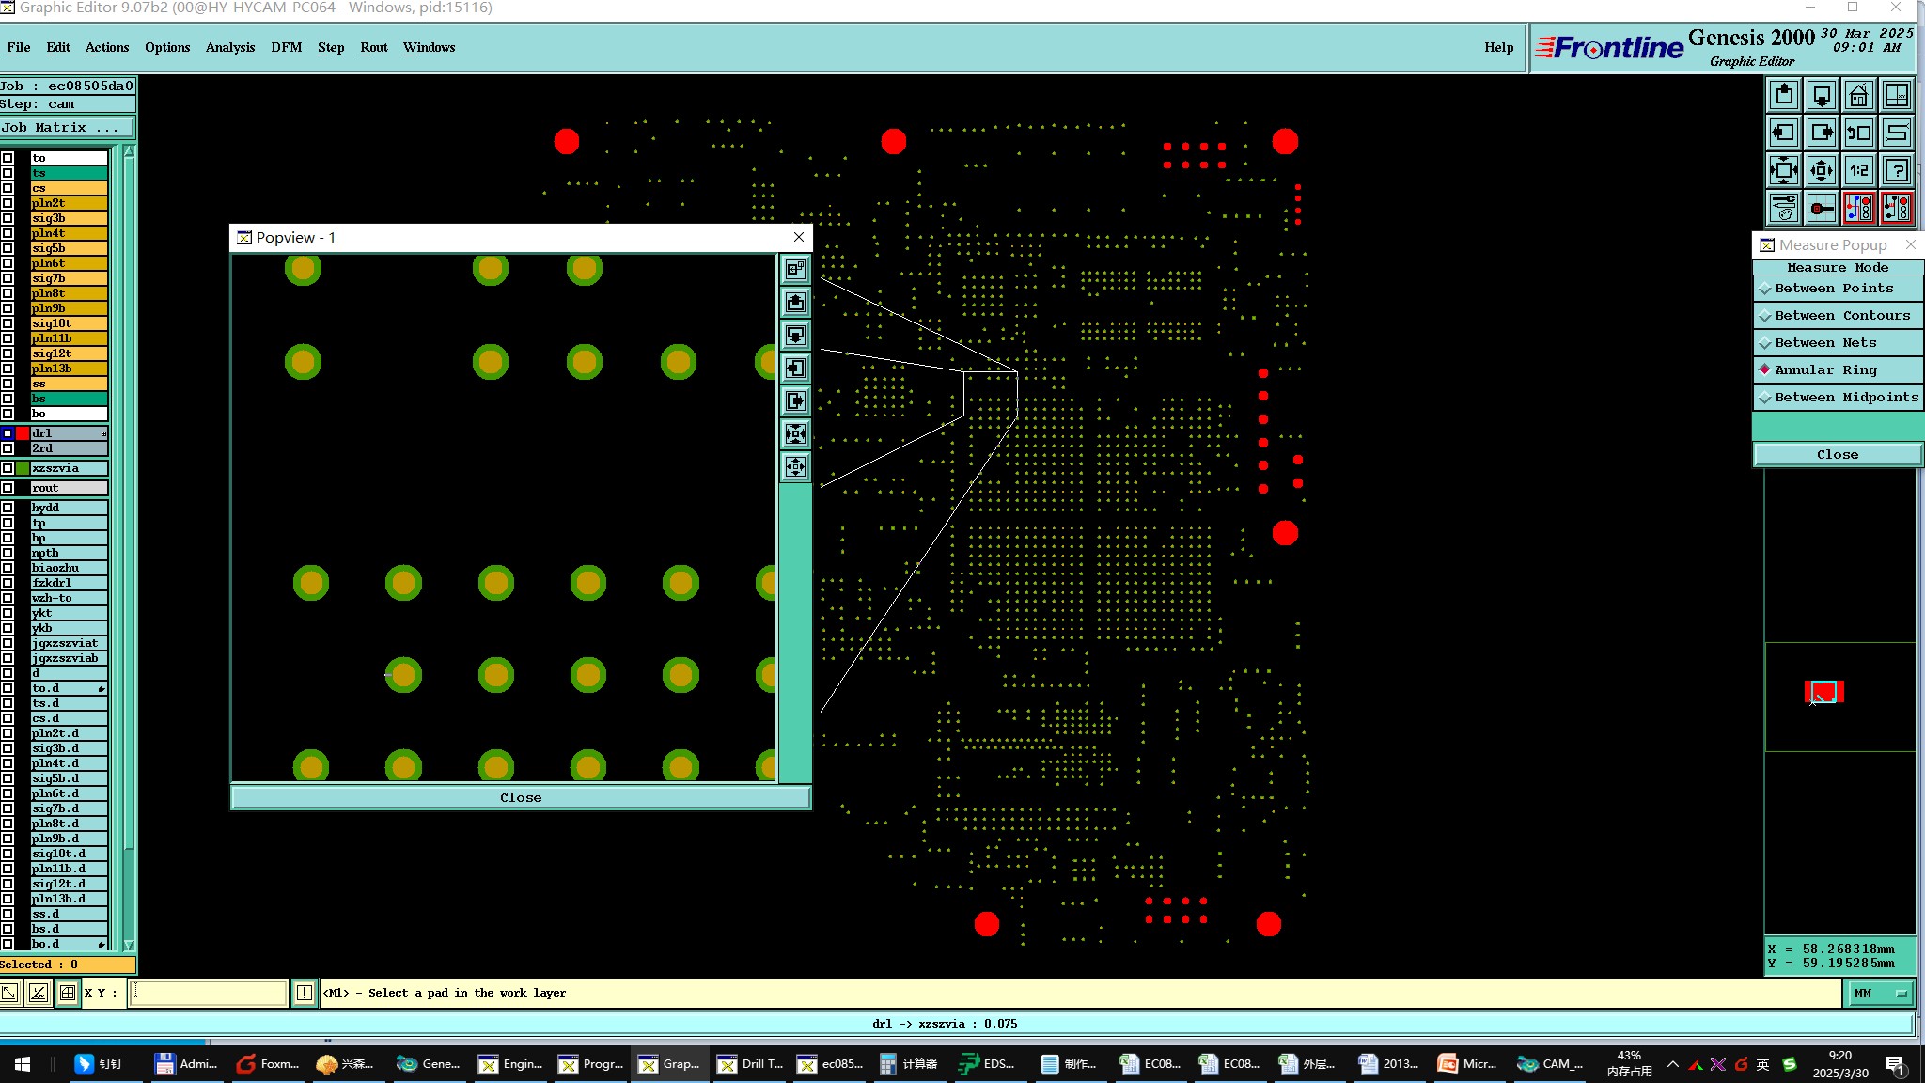Screen dimensions: 1925x1083
Task: Toggle checkbox for layer 'drl'
Action: point(8,433)
